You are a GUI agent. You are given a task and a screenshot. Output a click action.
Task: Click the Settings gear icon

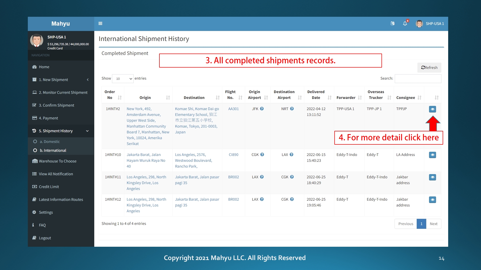click(34, 212)
